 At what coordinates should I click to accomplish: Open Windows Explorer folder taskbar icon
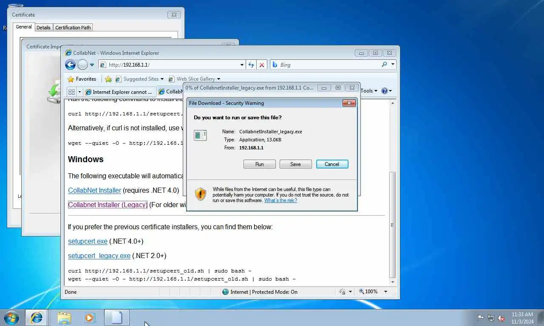point(64,318)
